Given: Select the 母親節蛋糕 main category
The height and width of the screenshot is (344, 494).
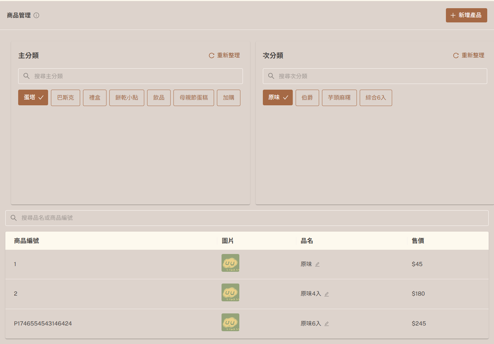Looking at the screenshot, I should click(x=193, y=97).
